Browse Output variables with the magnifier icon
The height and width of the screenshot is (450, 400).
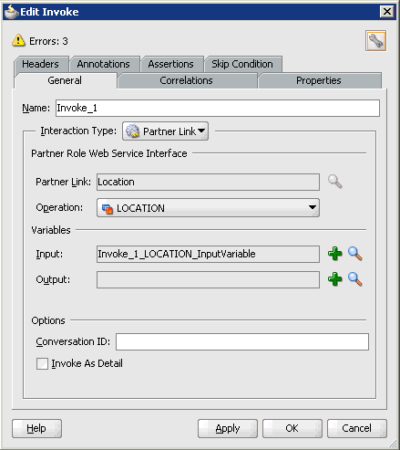(355, 279)
